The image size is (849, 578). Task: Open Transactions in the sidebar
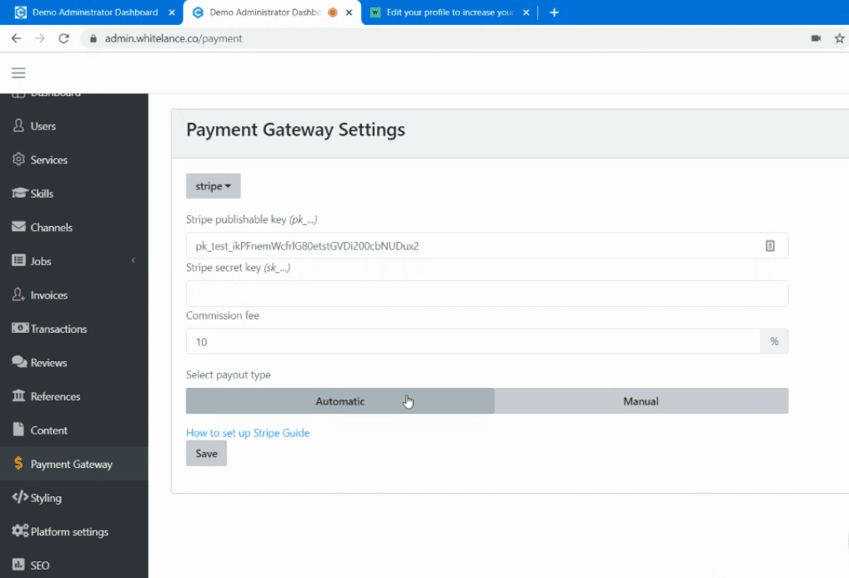click(74, 329)
